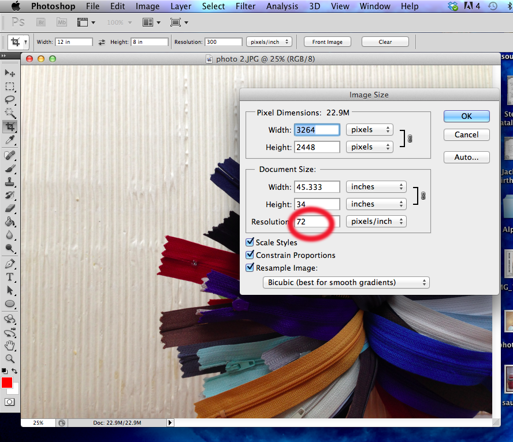This screenshot has height=442, width=513.
Task: Open the pixels/inch dropdown in Image Size
Action: 376,221
